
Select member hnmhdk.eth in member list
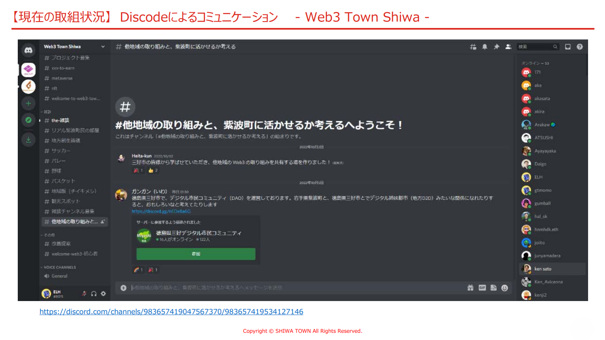[x=552, y=229]
